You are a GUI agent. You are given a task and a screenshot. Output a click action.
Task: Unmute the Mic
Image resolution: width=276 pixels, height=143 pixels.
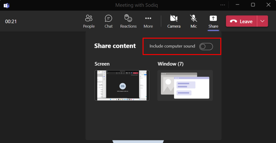(194, 22)
